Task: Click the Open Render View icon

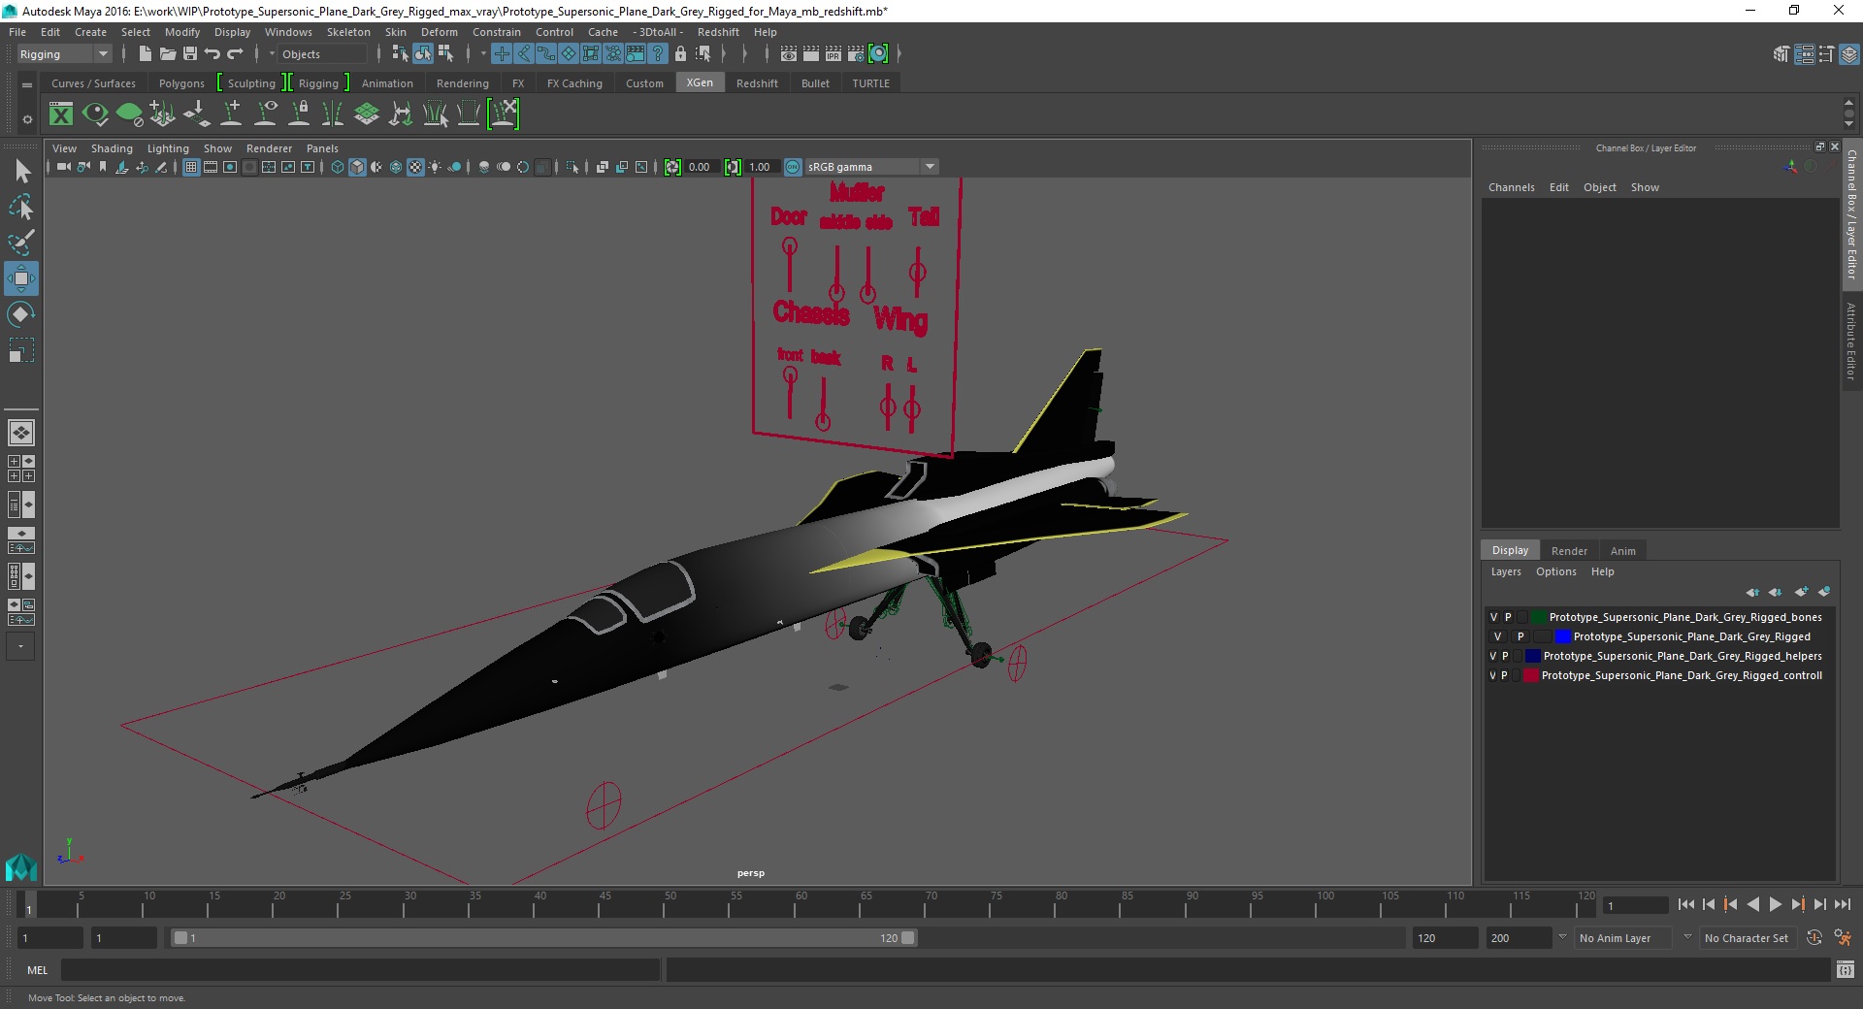Action: click(x=789, y=54)
